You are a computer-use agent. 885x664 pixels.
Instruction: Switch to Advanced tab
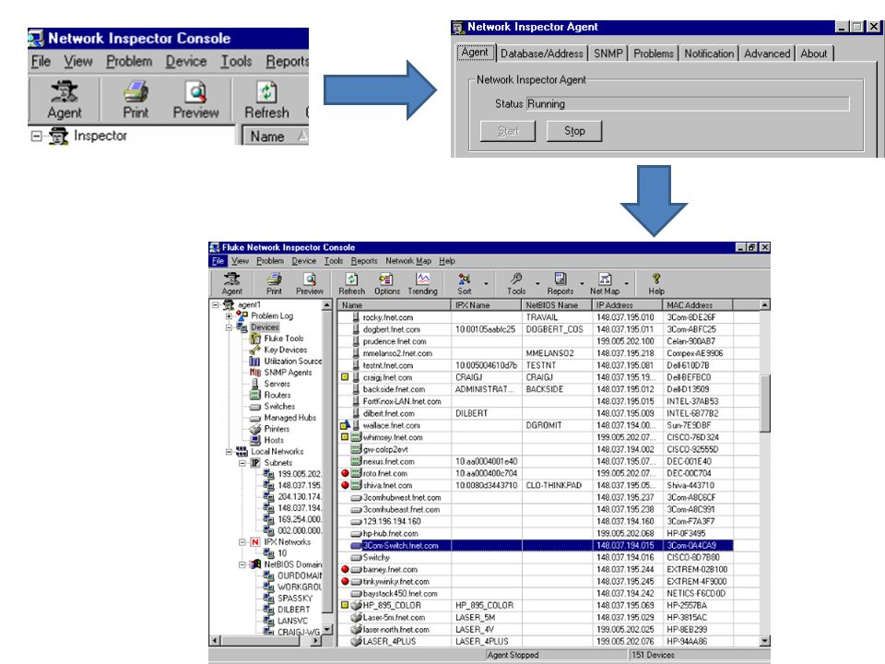click(767, 53)
